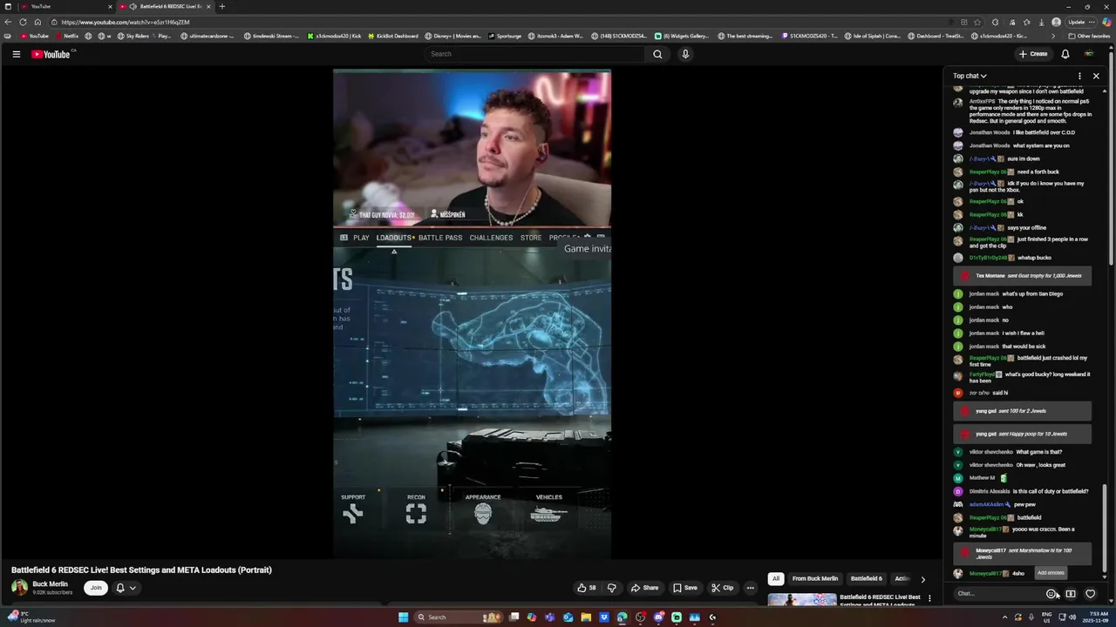Select CHALLENGES tab in game video

click(491, 238)
